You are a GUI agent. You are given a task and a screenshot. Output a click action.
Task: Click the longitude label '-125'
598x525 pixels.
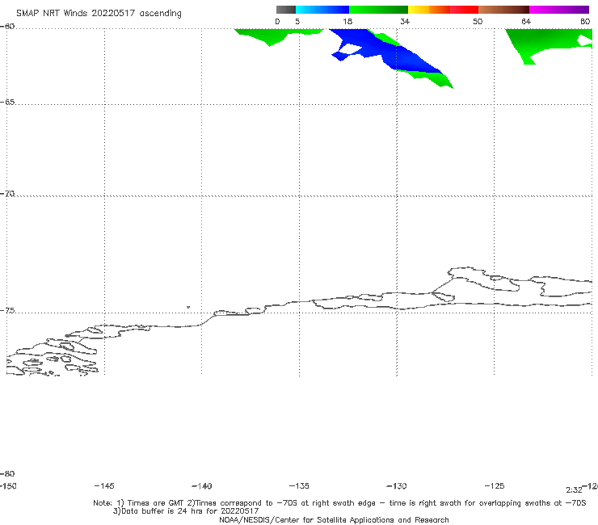point(495,485)
